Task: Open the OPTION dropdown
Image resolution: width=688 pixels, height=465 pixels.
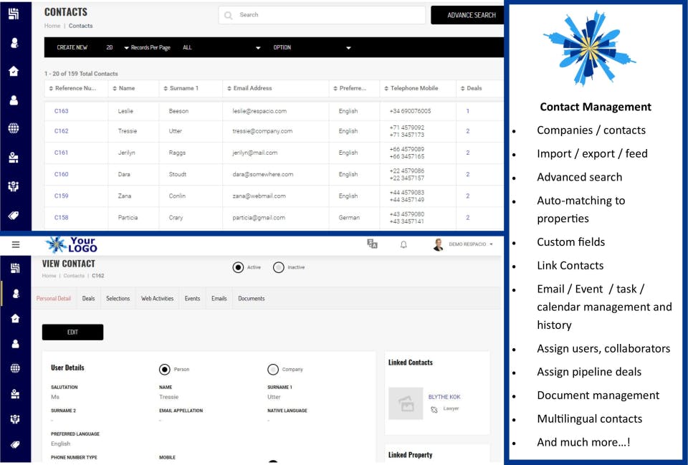Action: [x=312, y=47]
